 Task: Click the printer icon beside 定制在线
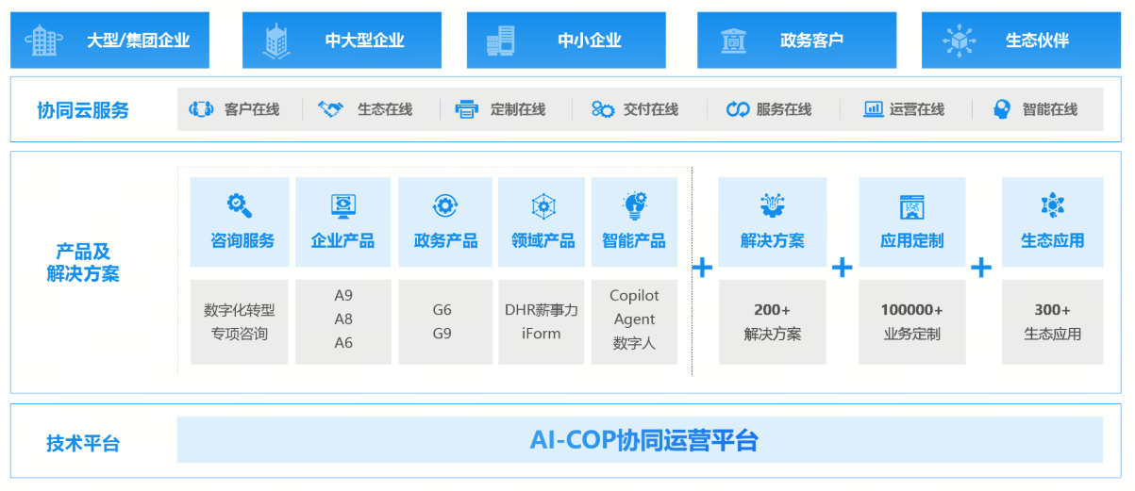[467, 109]
